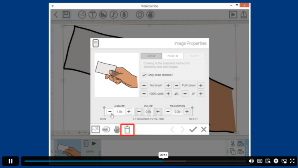Switch to the MOVE IN tab

173,56
